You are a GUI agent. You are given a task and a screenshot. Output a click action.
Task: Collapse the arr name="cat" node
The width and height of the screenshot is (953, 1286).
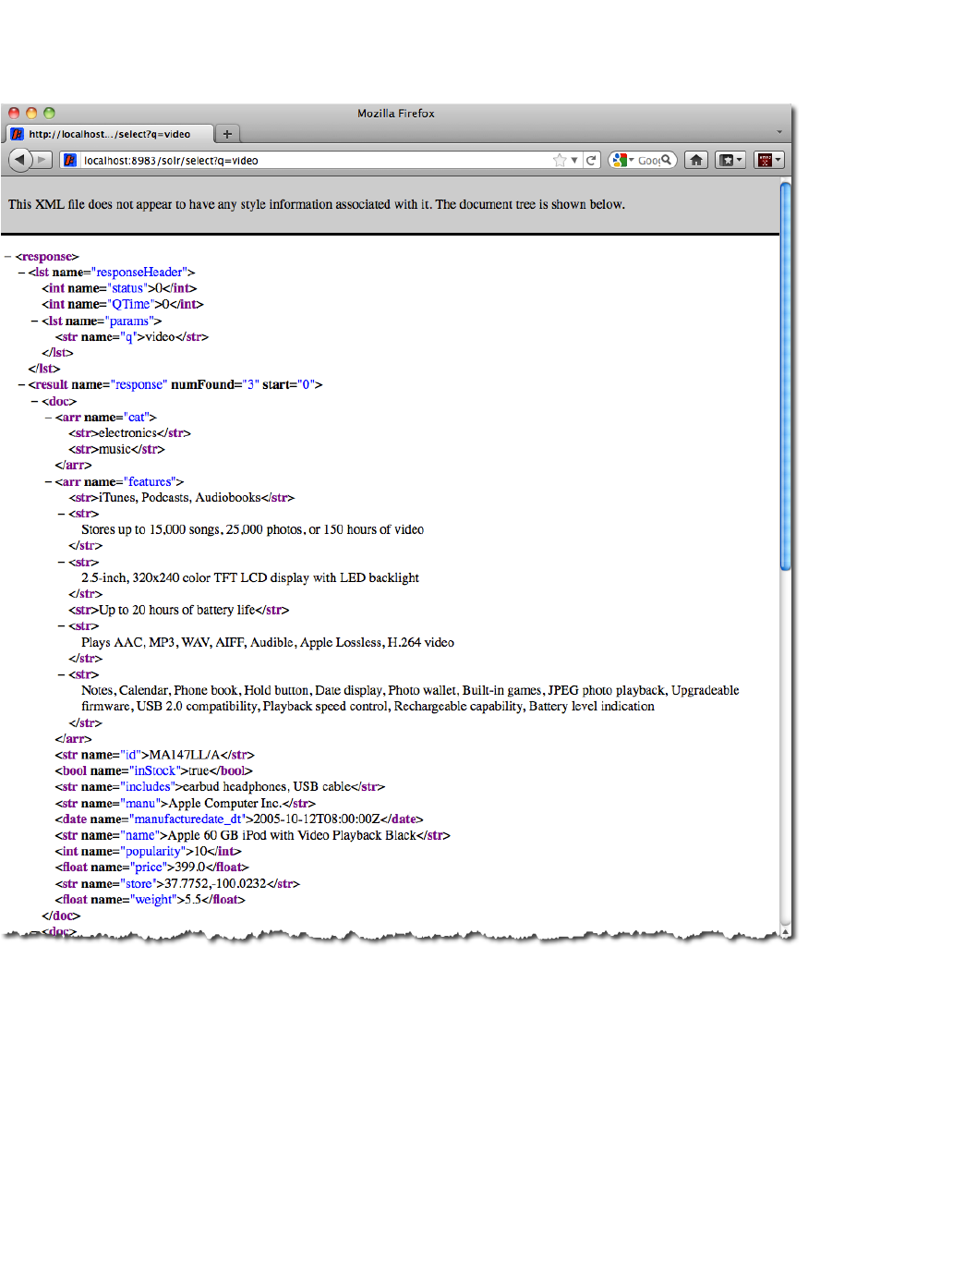point(48,418)
